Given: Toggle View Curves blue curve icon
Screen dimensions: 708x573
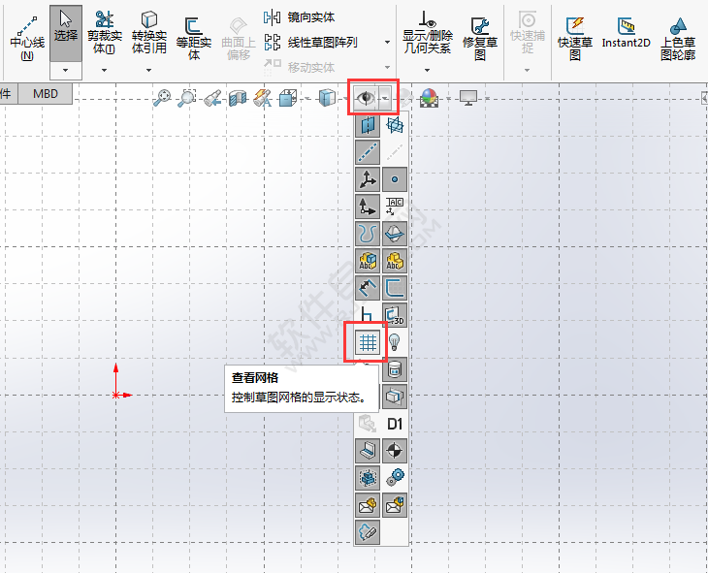Looking at the screenshot, I should pos(368,234).
